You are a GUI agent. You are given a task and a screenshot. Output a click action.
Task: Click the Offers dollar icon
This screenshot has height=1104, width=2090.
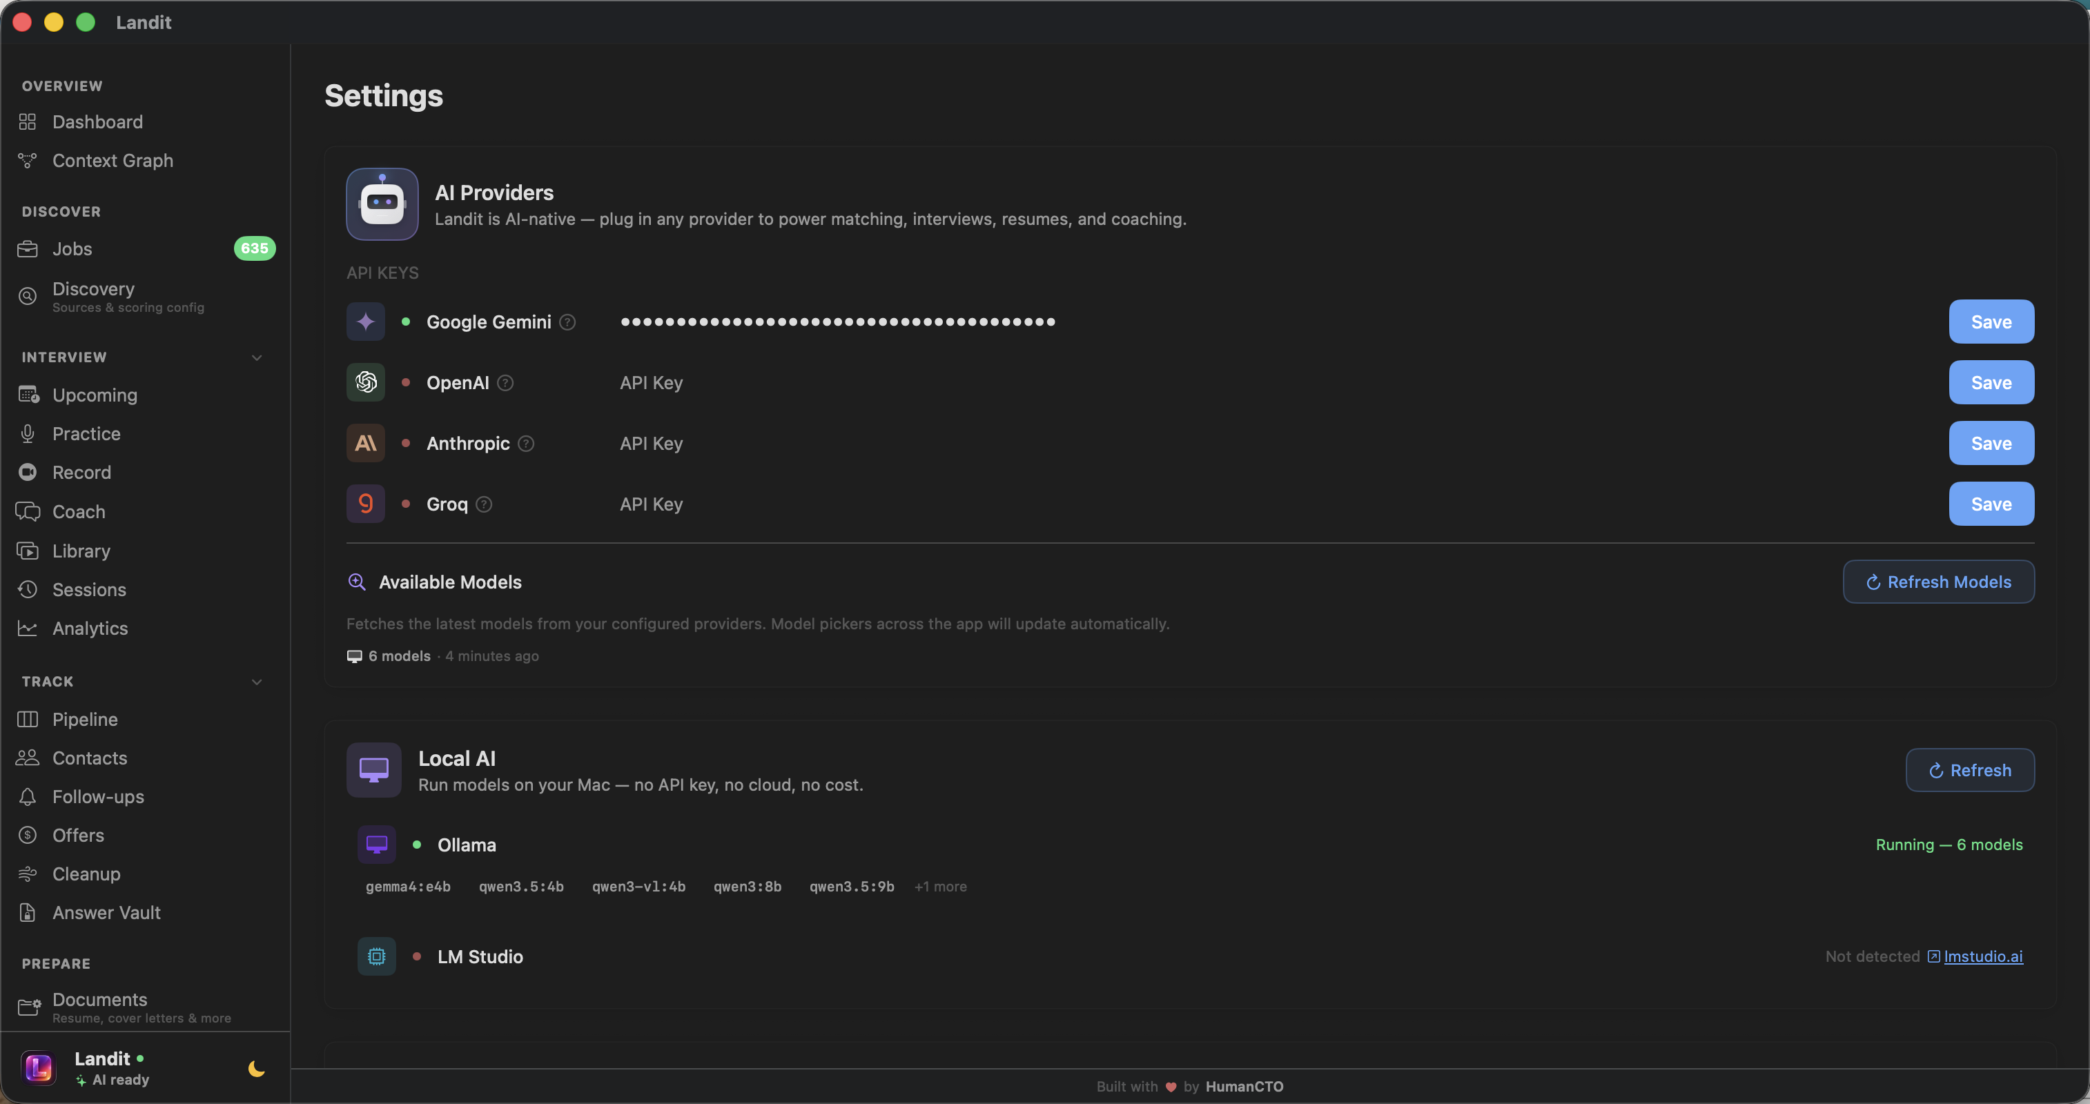[28, 836]
